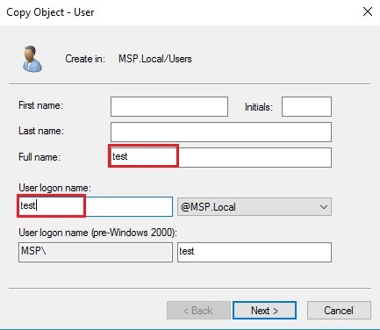Image resolution: width=380 pixels, height=330 pixels.
Task: Click the user avatar icon
Action: coord(32,59)
